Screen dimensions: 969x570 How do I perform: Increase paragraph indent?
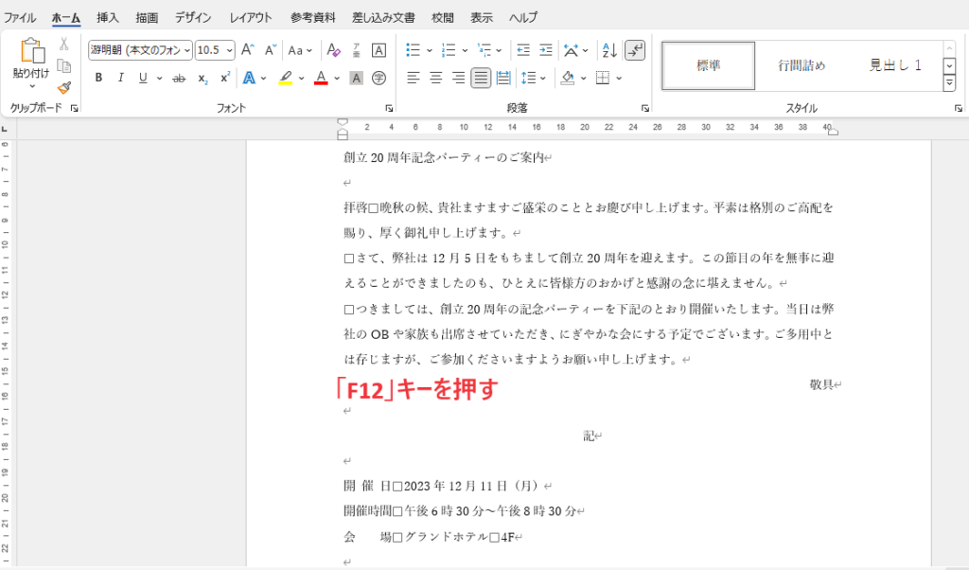click(546, 50)
